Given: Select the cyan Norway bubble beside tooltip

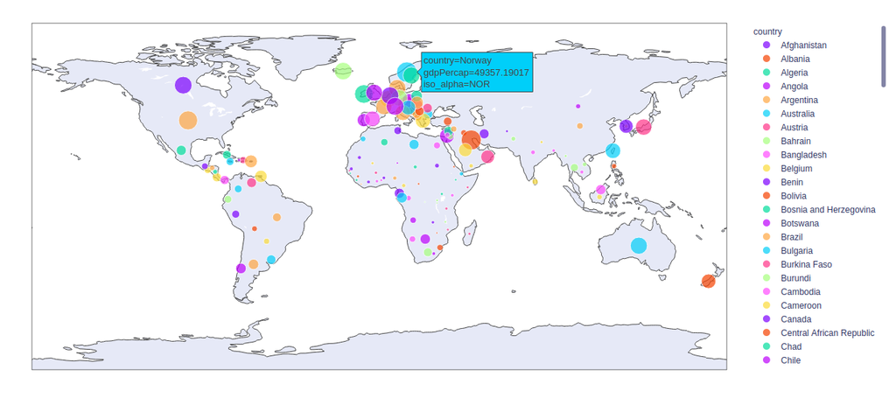Looking at the screenshot, I should 404,71.
